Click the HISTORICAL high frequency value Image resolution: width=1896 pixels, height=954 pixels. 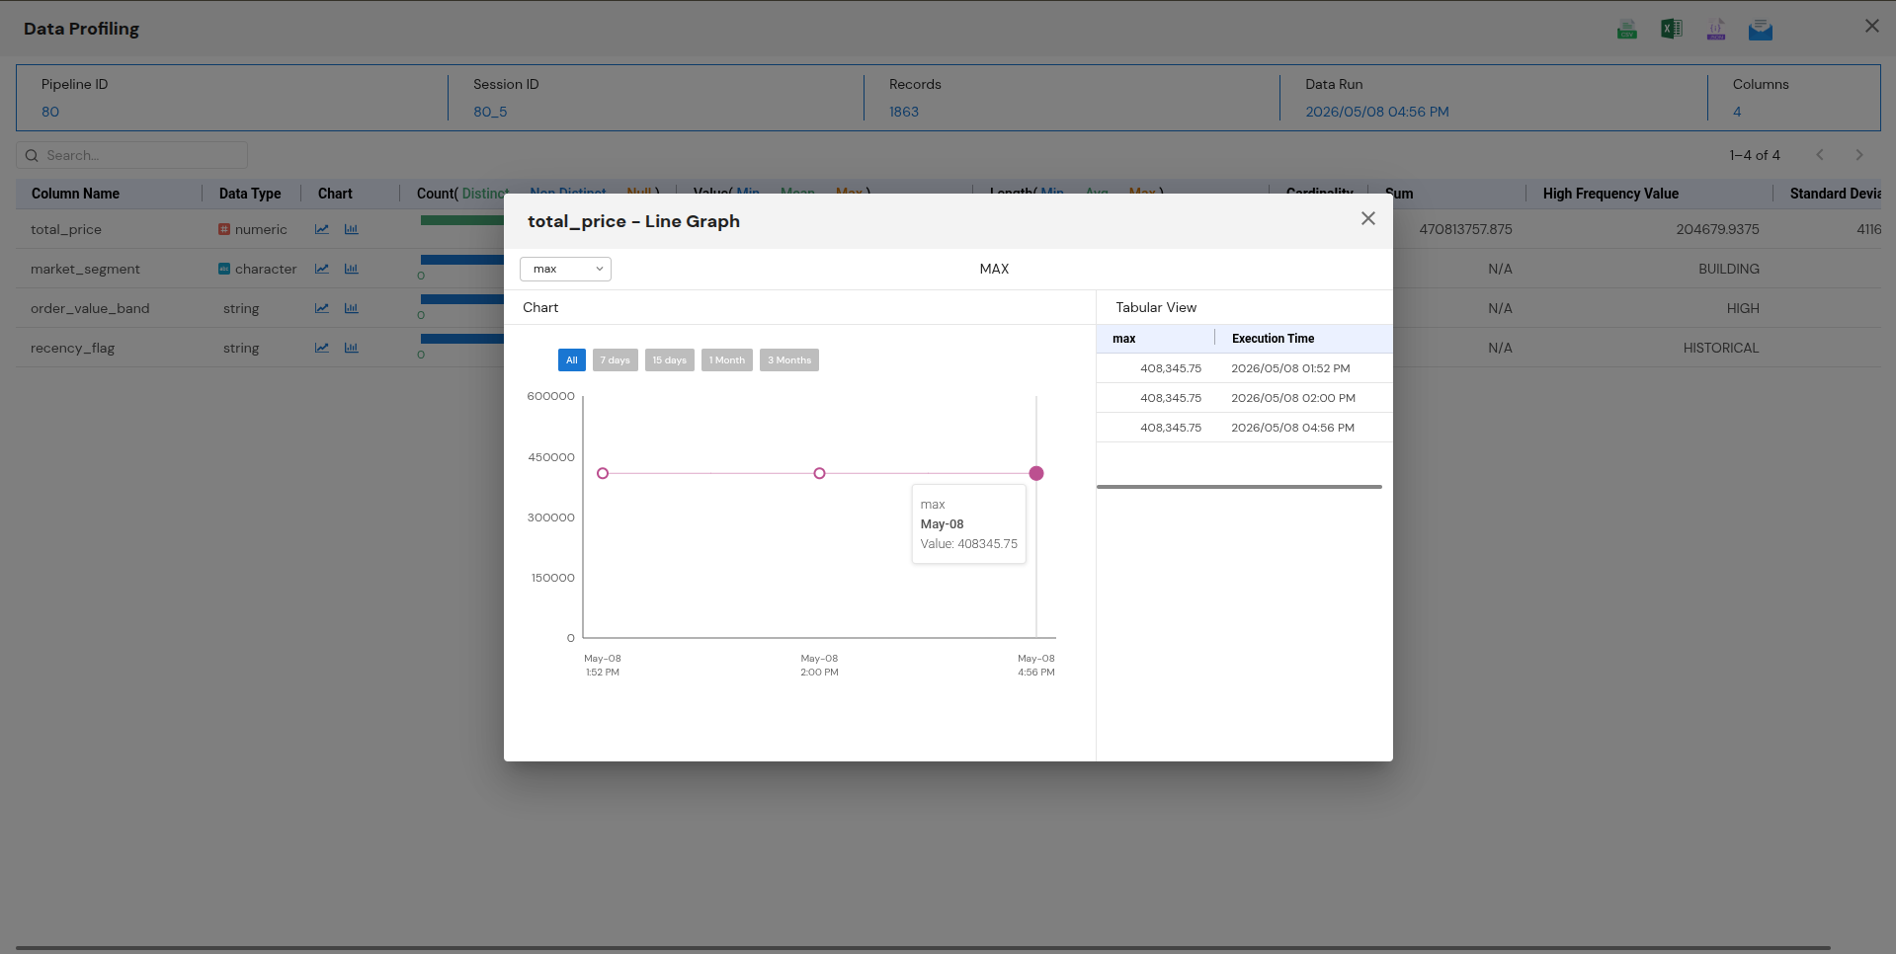click(1721, 348)
